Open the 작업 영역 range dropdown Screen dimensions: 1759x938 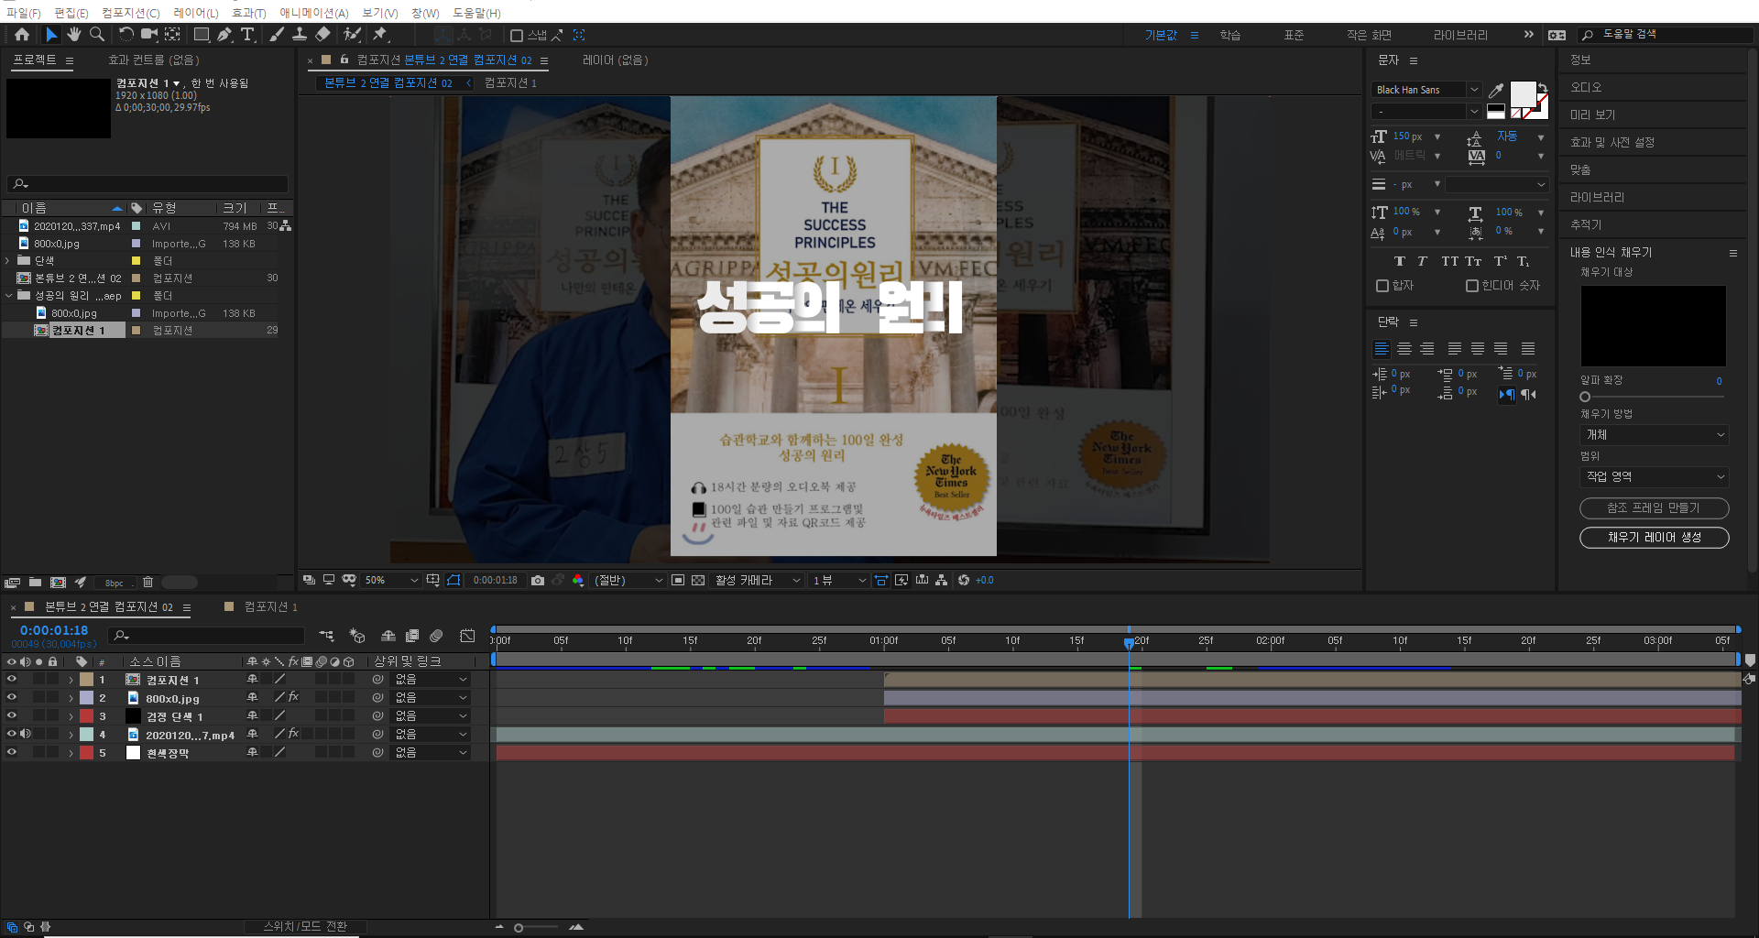[1655, 477]
